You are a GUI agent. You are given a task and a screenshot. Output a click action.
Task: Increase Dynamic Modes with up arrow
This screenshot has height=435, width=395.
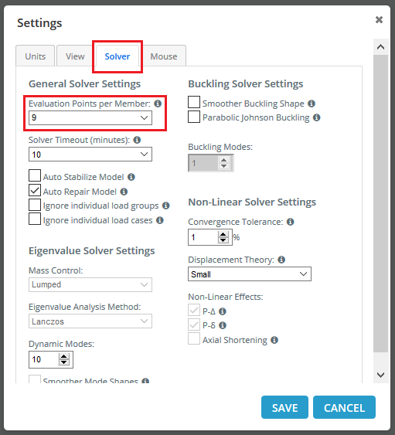coord(64,356)
